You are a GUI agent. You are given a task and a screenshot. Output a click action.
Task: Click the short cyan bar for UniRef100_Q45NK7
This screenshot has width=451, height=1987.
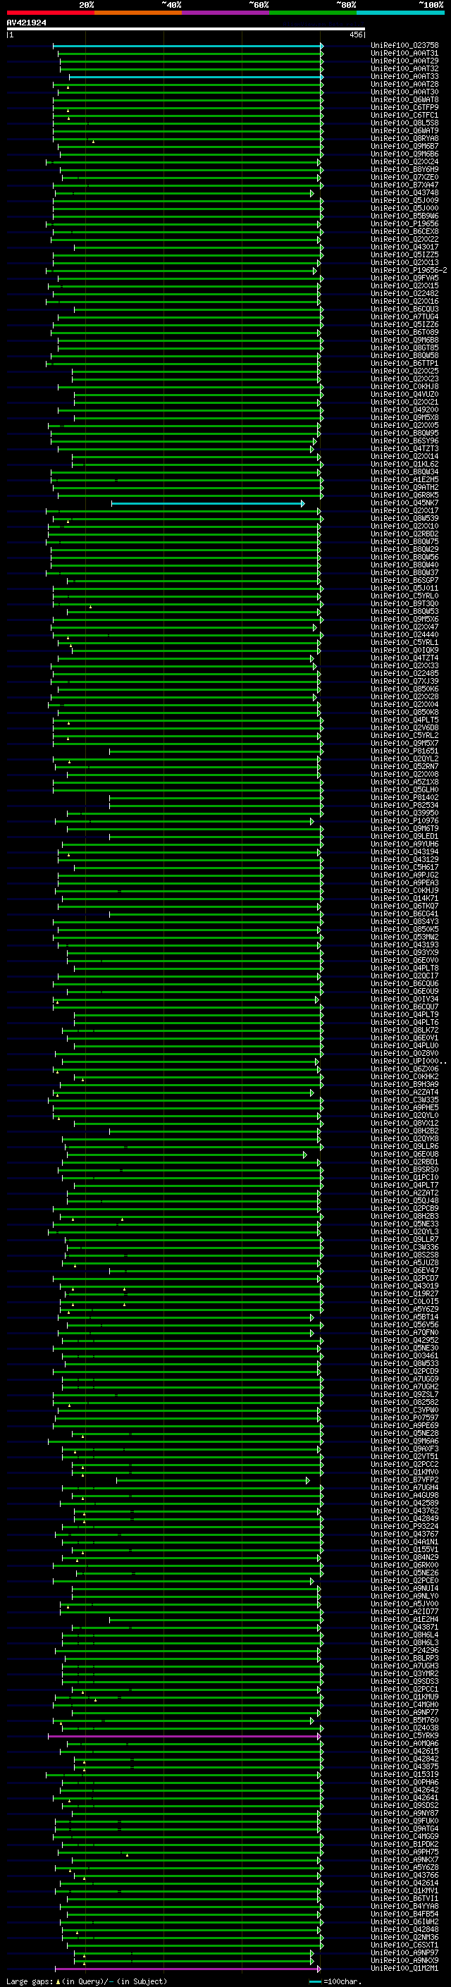click(207, 504)
